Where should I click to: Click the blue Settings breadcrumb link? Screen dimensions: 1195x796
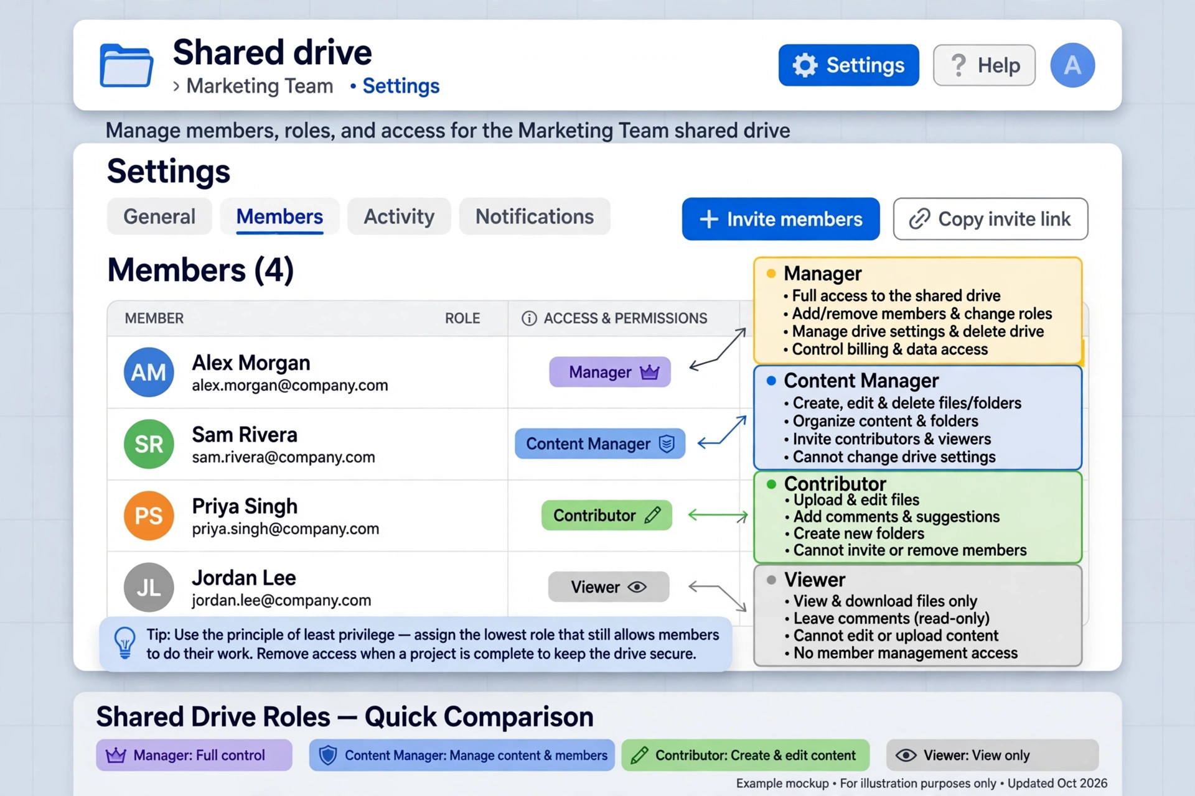401,86
